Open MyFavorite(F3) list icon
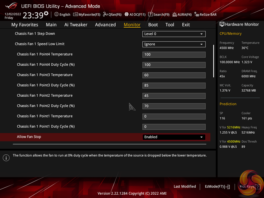The width and height of the screenshot is (264, 198). [x=75, y=14]
